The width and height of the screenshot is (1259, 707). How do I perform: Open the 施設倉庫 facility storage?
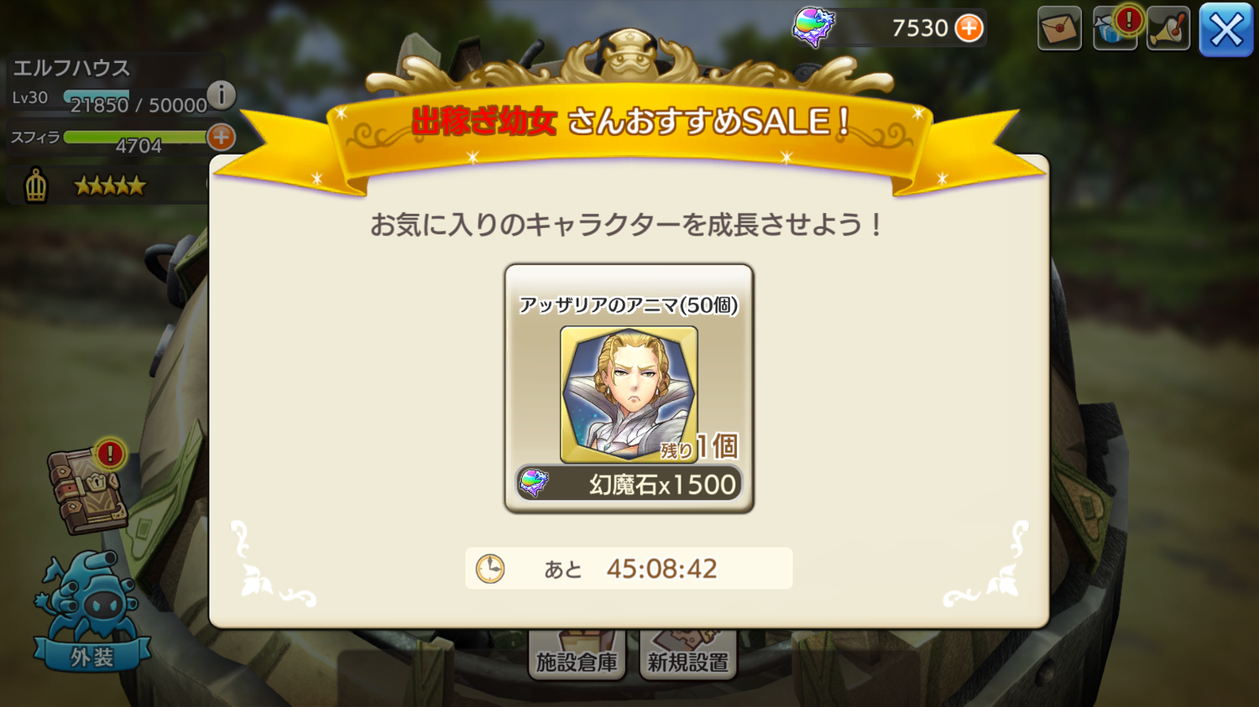click(577, 658)
